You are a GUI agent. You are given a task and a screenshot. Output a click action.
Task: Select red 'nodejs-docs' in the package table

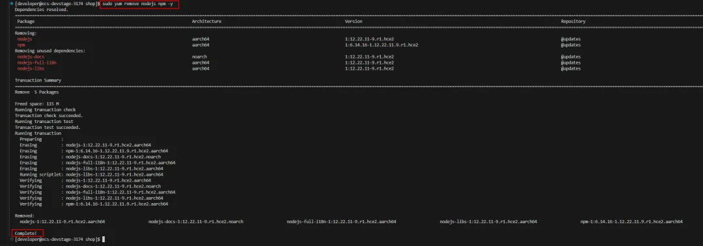click(x=31, y=57)
